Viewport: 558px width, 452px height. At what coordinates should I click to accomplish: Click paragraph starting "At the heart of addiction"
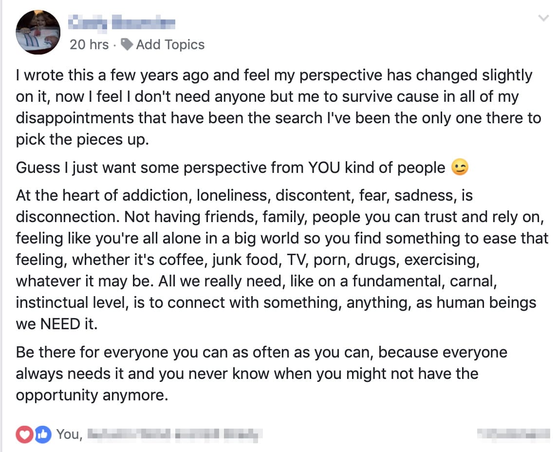(x=282, y=260)
